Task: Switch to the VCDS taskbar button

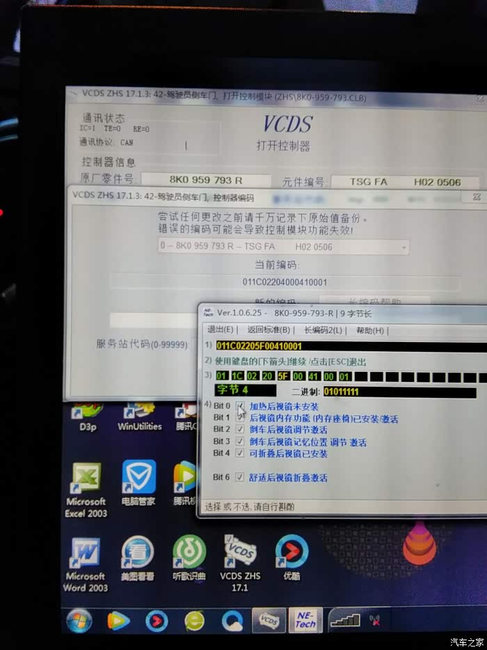Action: click(x=269, y=621)
